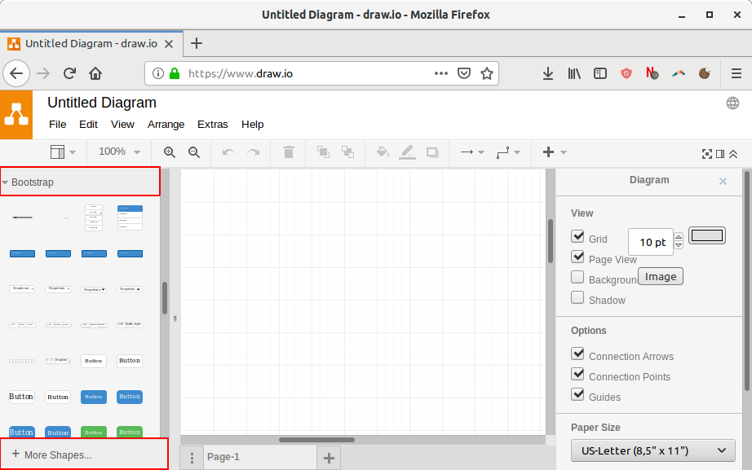Click the To Front toolbar icon

[323, 152]
